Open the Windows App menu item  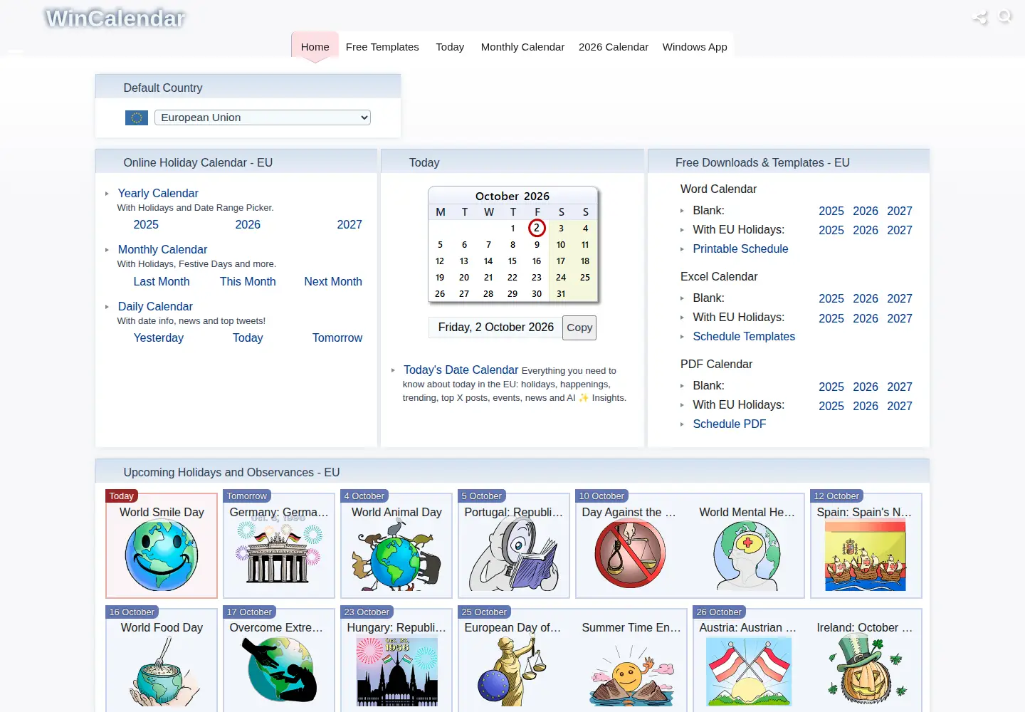click(x=695, y=47)
